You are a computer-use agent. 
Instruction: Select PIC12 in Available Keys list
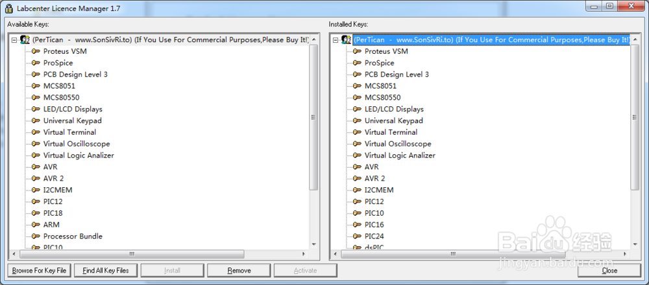tap(53, 202)
